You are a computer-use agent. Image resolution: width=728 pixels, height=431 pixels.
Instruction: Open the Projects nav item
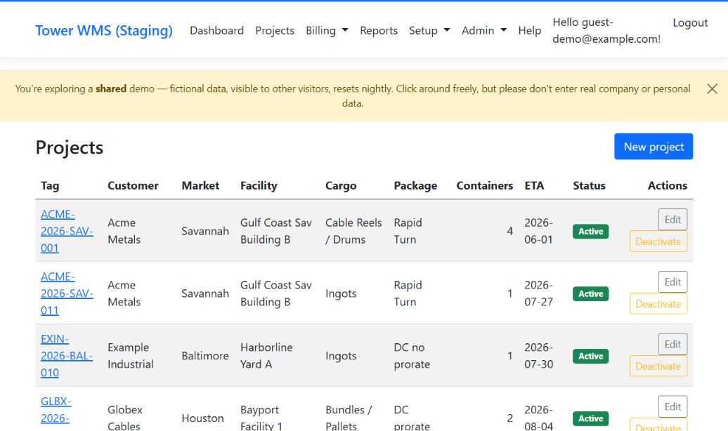click(x=275, y=31)
